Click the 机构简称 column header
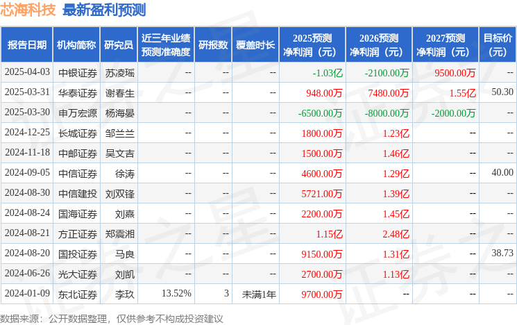The width and height of the screenshot is (517, 325). click(x=76, y=45)
